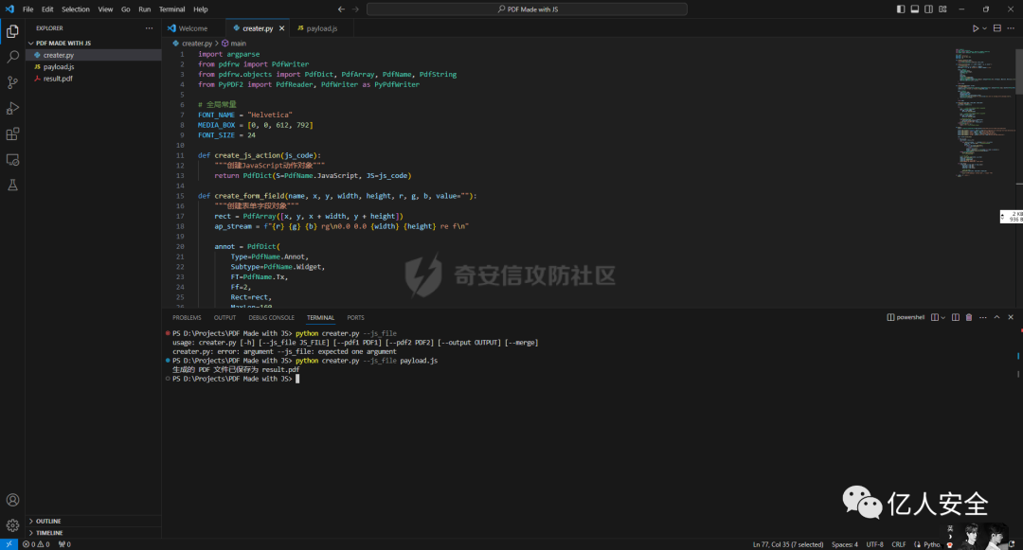
Task: Switch to the OUTPUT panel tab
Action: pos(225,317)
